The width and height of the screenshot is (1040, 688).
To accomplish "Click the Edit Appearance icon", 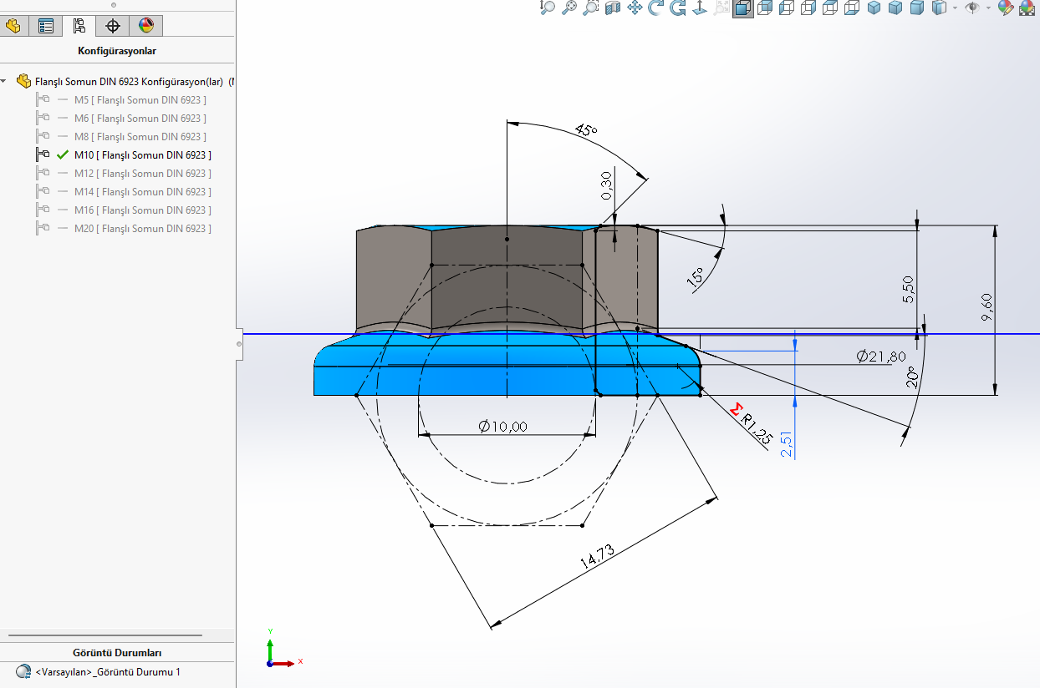I will pos(1006,8).
